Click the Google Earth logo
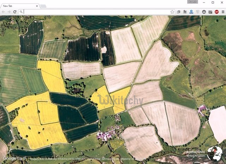The image size is (226, 164). click(x=15, y=158)
